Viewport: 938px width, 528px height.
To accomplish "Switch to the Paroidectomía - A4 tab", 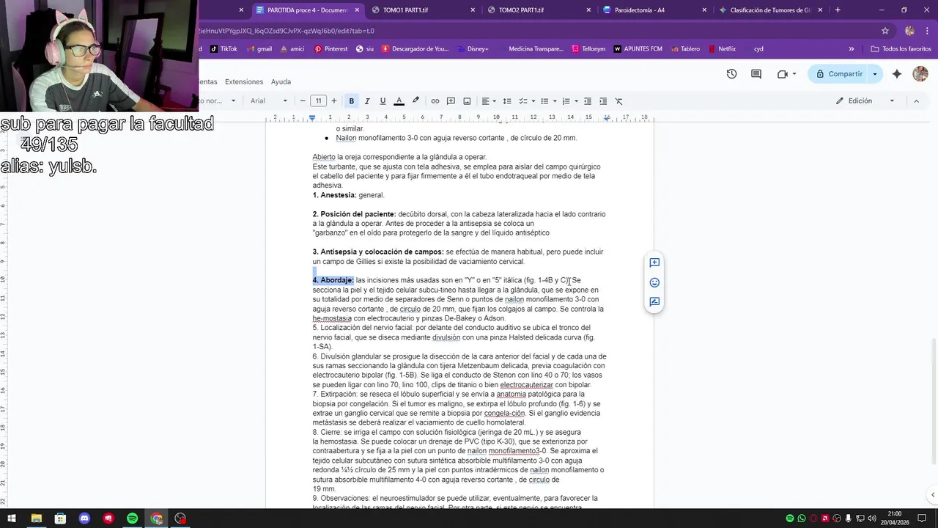I will pos(653,10).
